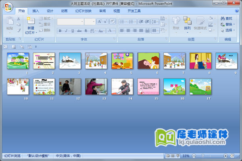This screenshot has height=161, width=242.
Task: Click the Zoom In plus button
Action: (225, 156)
